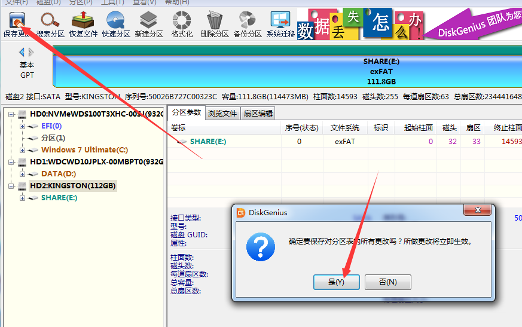The width and height of the screenshot is (522, 327).
Task: Collapse the HD2 KINGSTON disk node
Action: tap(11, 186)
